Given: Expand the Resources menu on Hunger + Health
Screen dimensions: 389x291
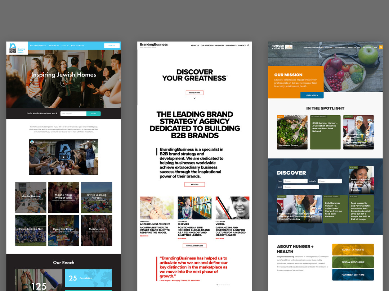Looking at the screenshot, I should tap(328, 47).
